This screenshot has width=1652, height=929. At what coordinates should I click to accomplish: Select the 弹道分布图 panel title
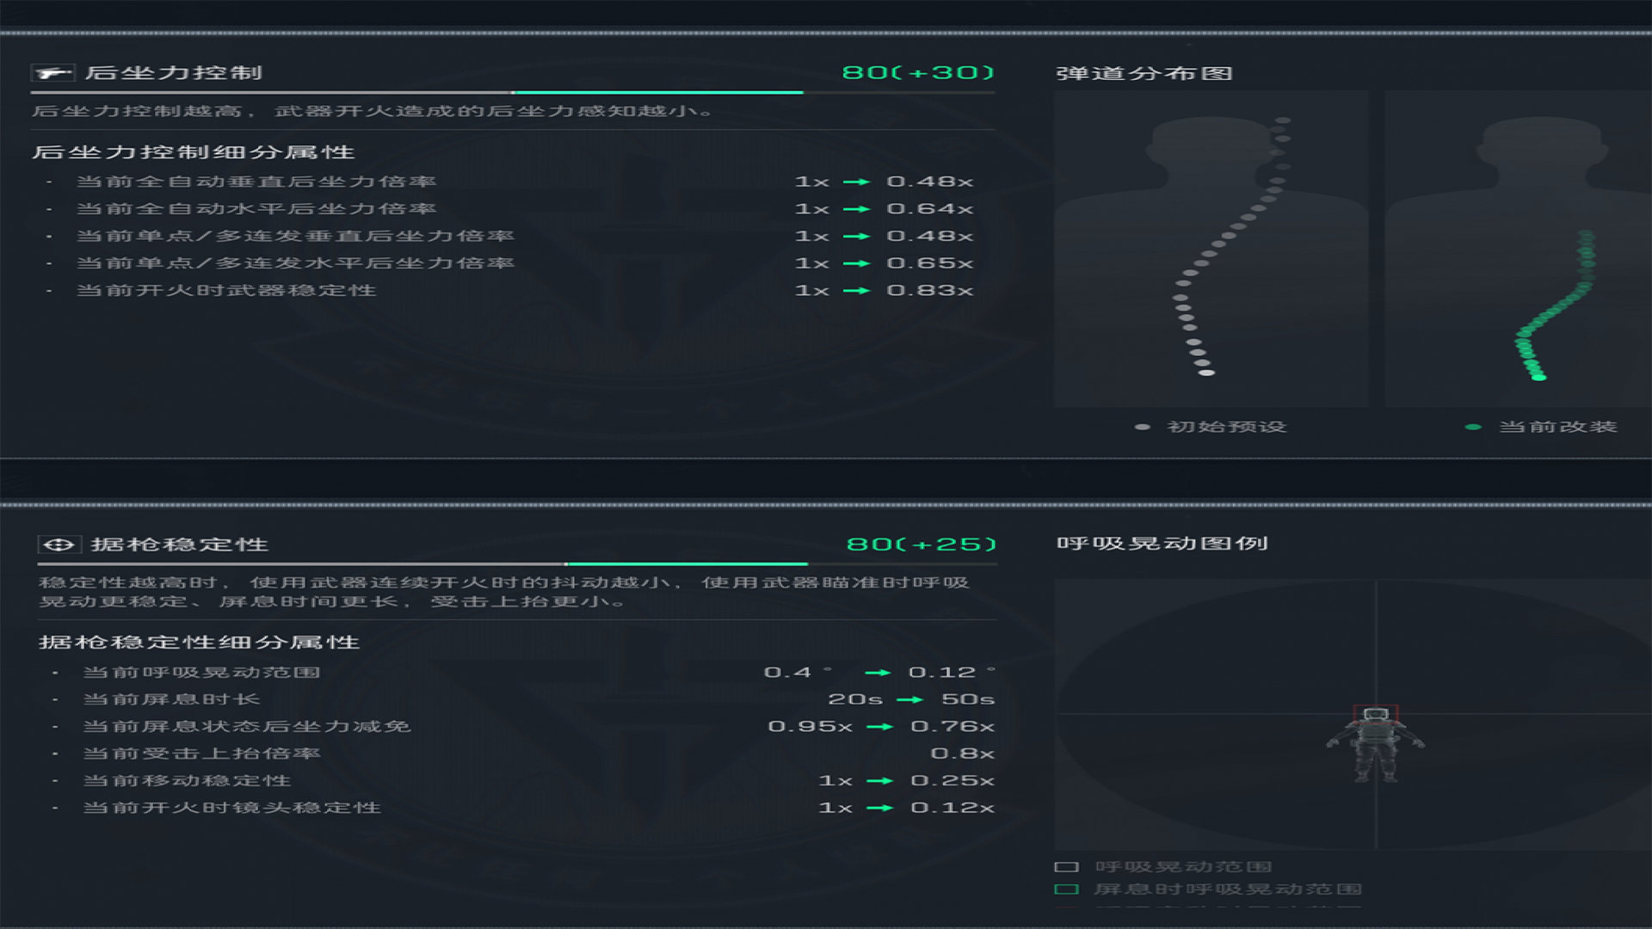pyautogui.click(x=1143, y=74)
